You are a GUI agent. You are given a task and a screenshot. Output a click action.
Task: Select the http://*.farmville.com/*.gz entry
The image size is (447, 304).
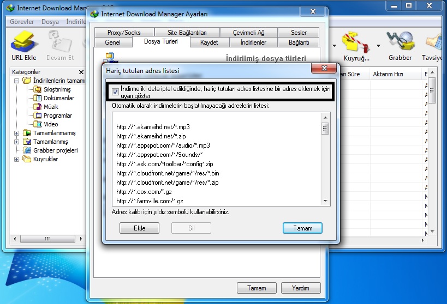click(150, 201)
